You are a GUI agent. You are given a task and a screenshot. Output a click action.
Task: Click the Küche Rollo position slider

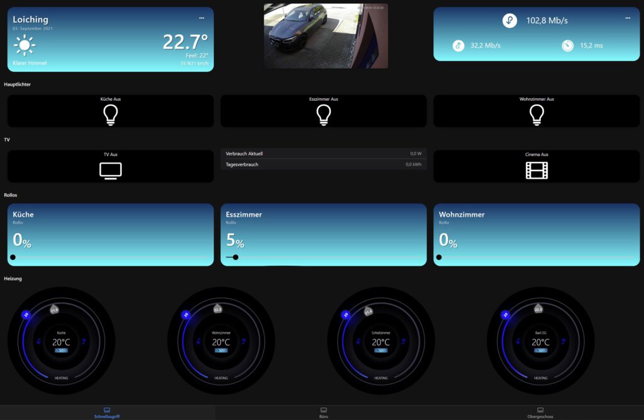pos(111,258)
